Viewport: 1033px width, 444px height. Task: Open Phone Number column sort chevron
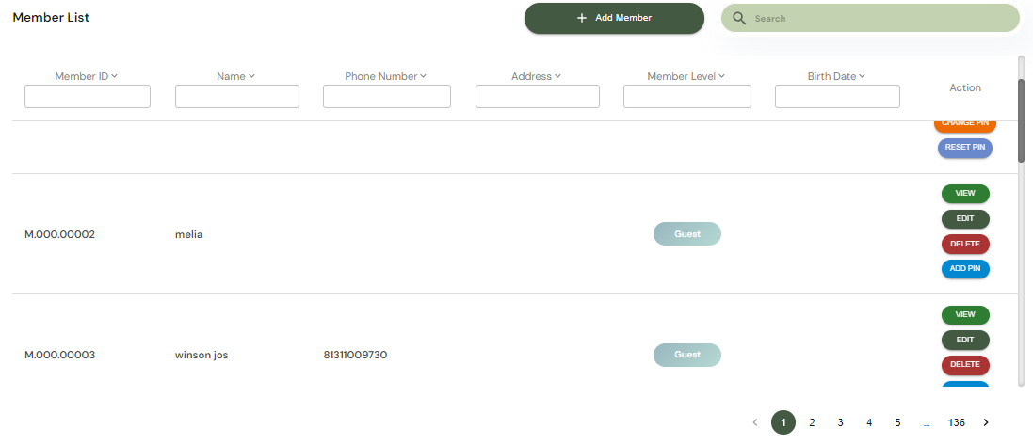(423, 76)
